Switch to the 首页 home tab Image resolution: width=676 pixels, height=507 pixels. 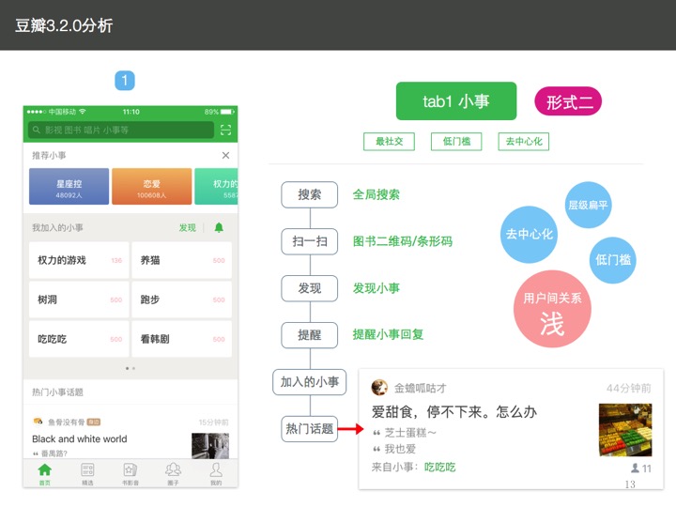pyautogui.click(x=45, y=474)
